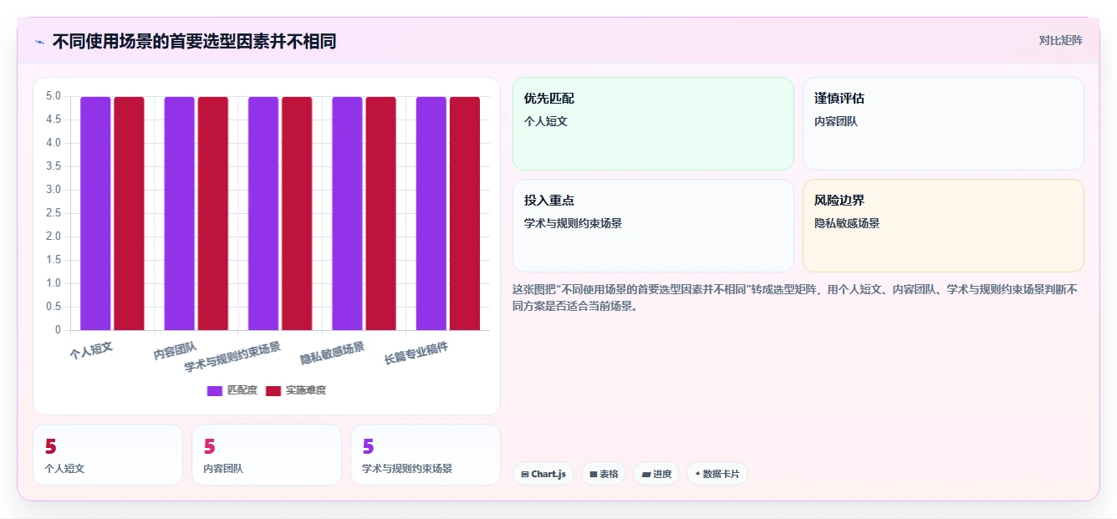The image size is (1117, 519).
Task: Click the red bar for 内容团队
Action: tap(212, 213)
